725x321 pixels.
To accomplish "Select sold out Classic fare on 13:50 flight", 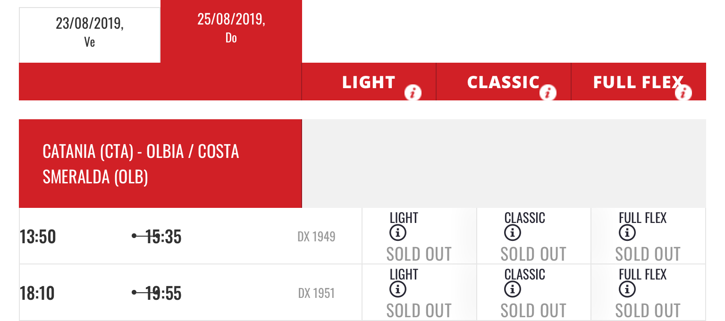I will pyautogui.click(x=533, y=254).
